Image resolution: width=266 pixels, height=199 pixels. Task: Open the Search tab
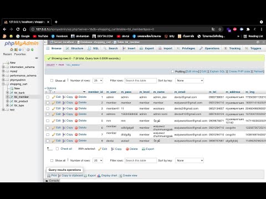point(111,48)
